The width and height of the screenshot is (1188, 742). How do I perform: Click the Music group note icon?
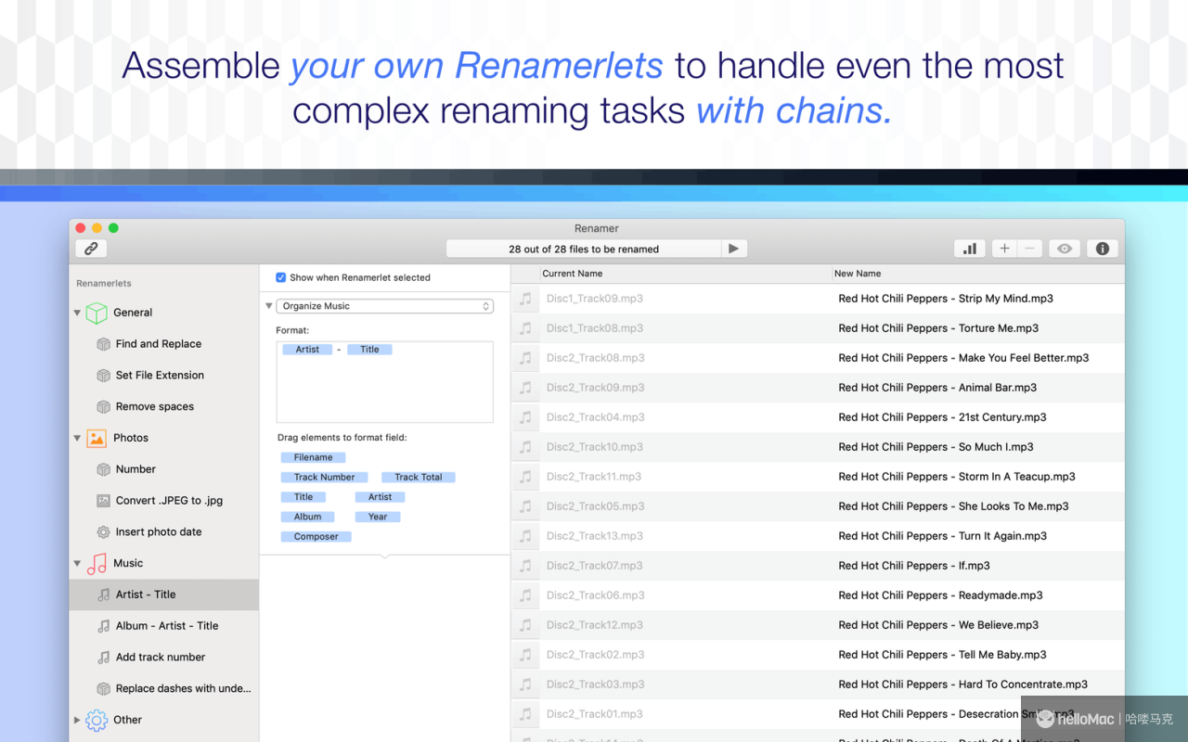click(97, 563)
